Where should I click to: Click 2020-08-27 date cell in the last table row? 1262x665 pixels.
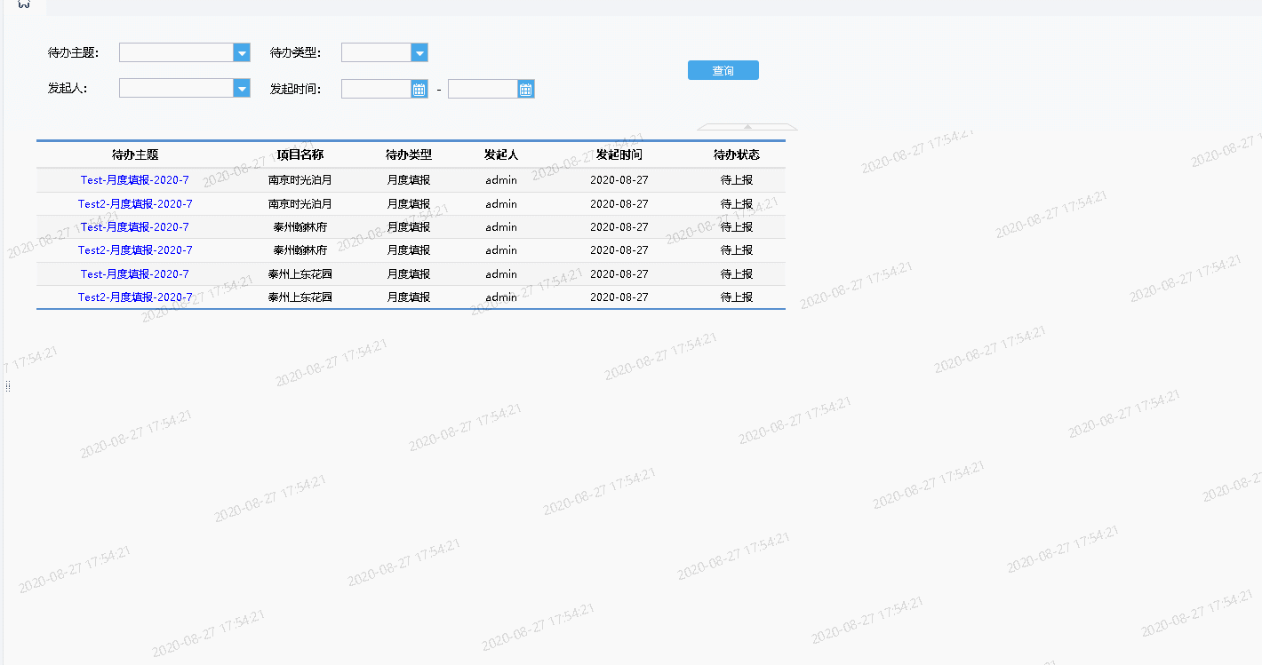click(x=619, y=297)
